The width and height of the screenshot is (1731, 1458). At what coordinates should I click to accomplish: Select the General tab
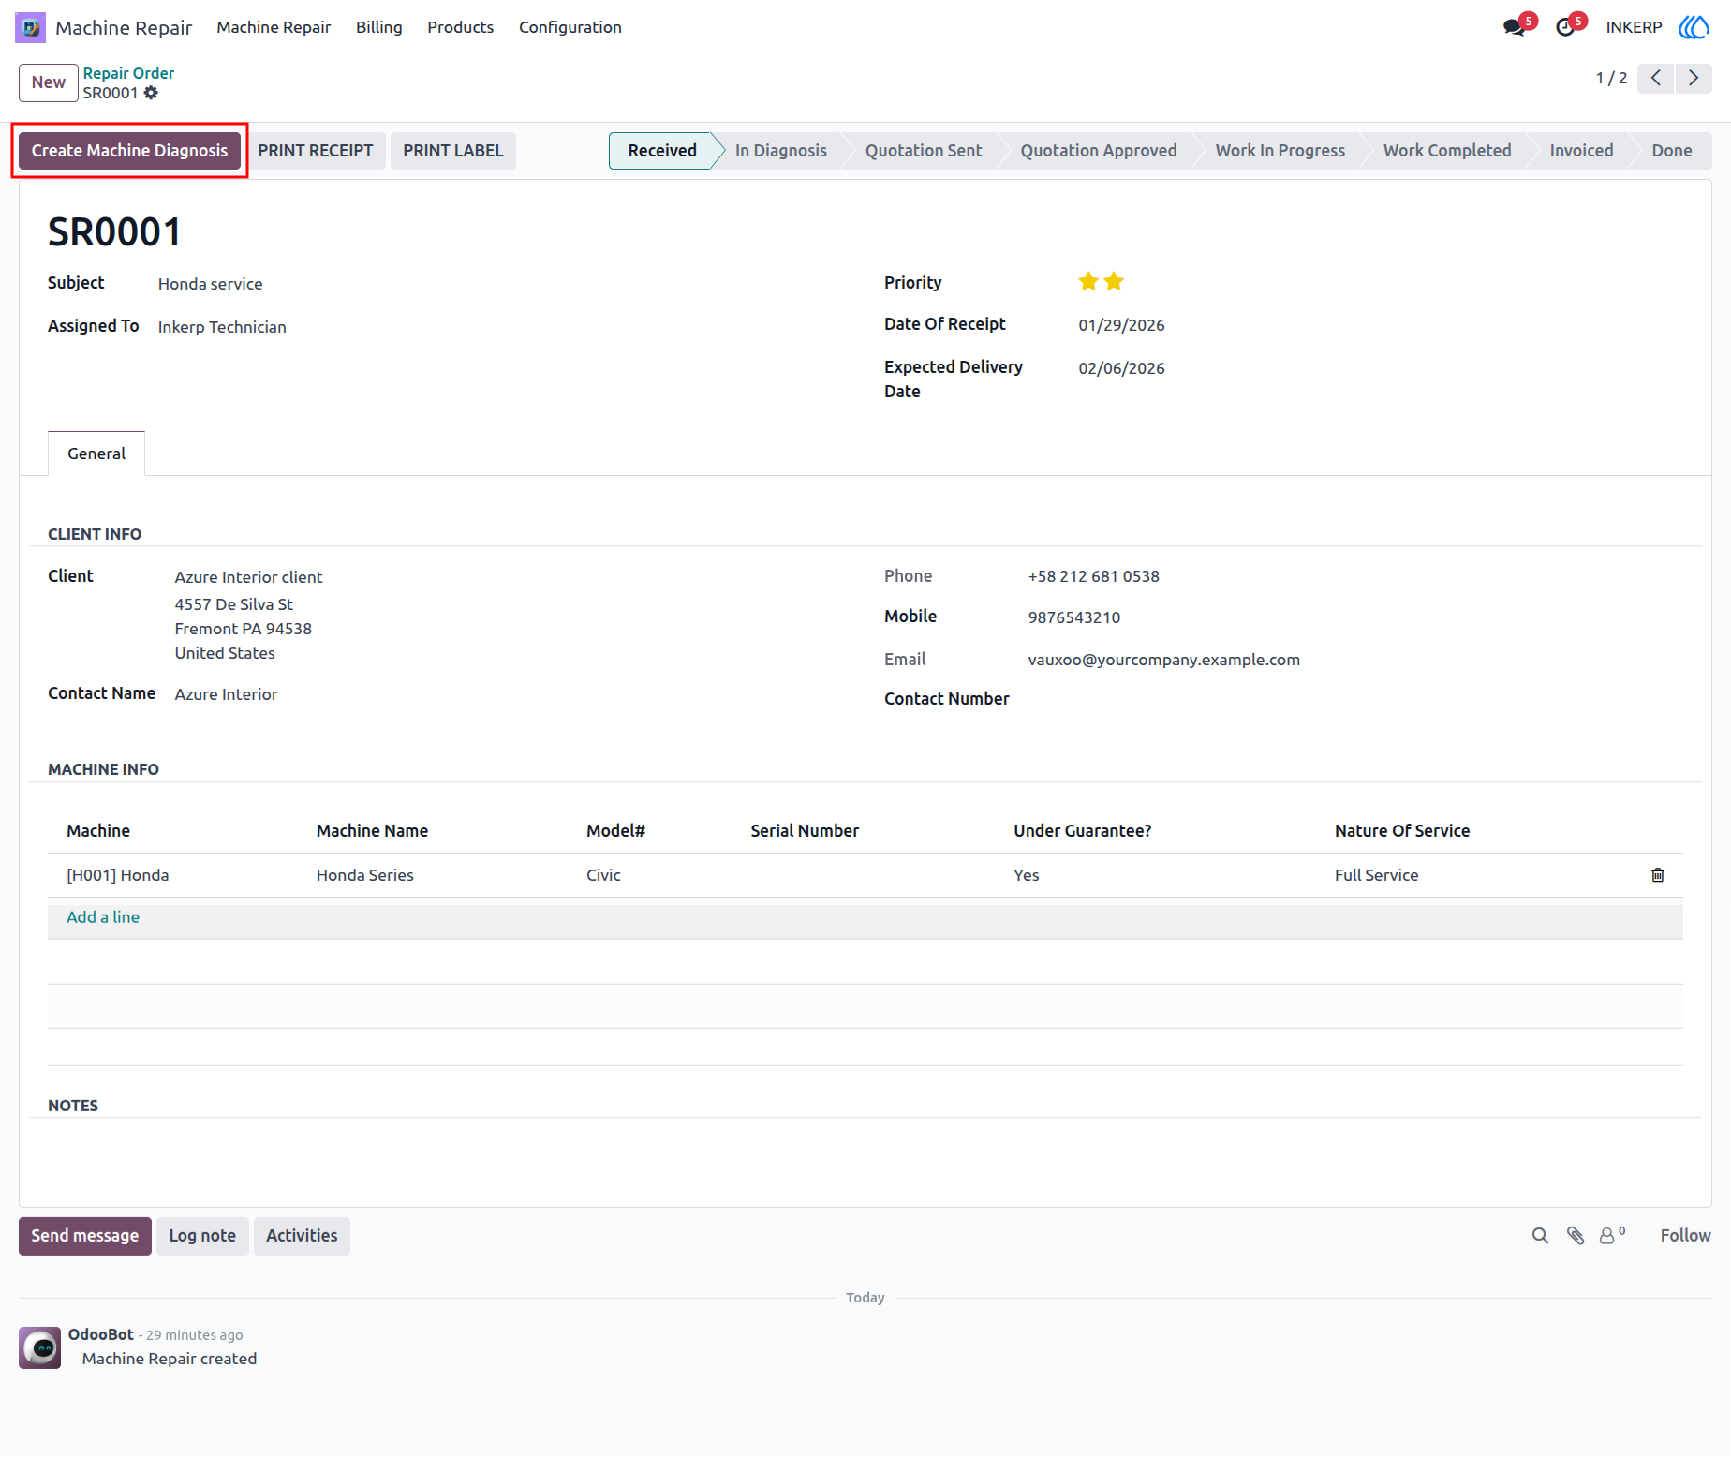pyautogui.click(x=96, y=454)
